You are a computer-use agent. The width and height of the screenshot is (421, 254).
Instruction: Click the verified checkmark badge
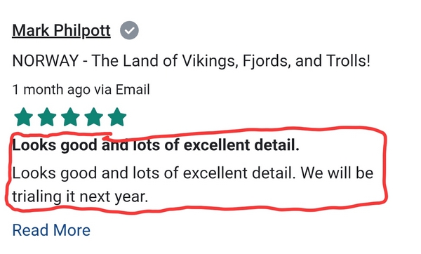(129, 30)
